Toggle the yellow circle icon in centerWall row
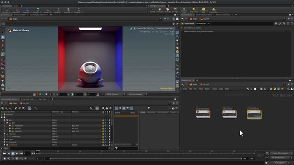 [103, 126]
